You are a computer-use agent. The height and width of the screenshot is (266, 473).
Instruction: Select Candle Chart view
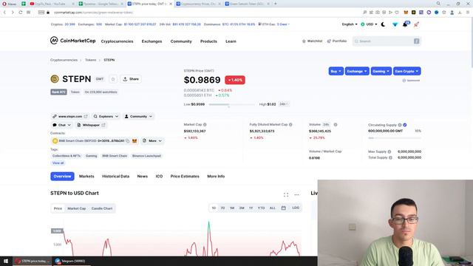coord(102,208)
